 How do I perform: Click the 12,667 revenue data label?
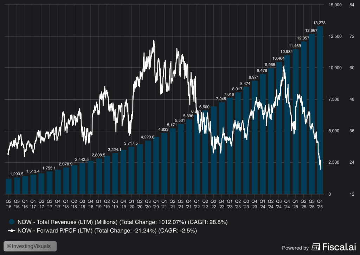311,30
